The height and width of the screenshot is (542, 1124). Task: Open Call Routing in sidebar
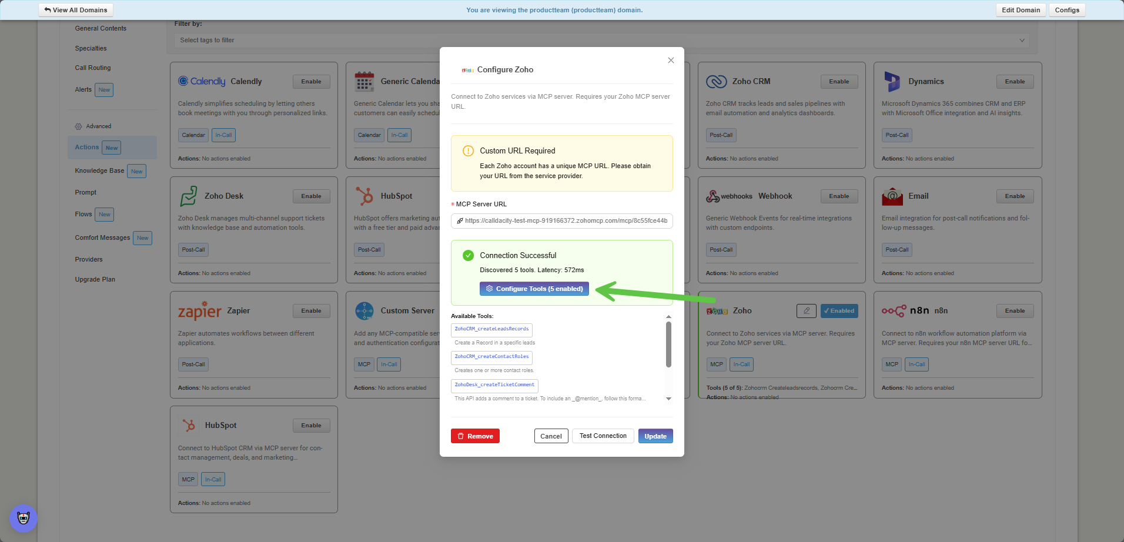pyautogui.click(x=93, y=68)
